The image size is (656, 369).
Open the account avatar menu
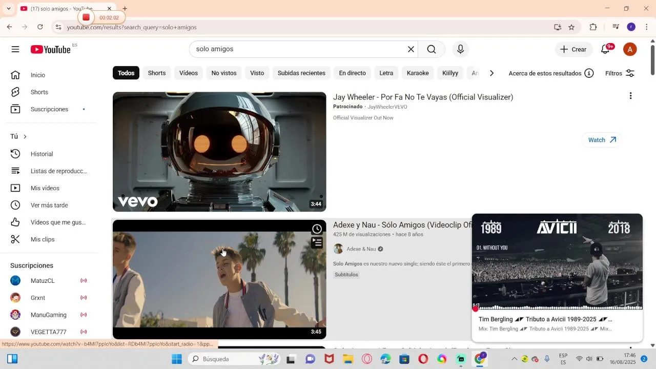630,49
